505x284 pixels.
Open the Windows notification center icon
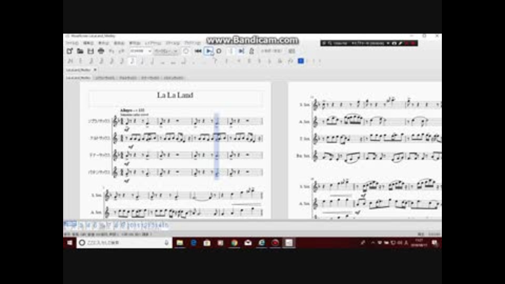point(435,243)
